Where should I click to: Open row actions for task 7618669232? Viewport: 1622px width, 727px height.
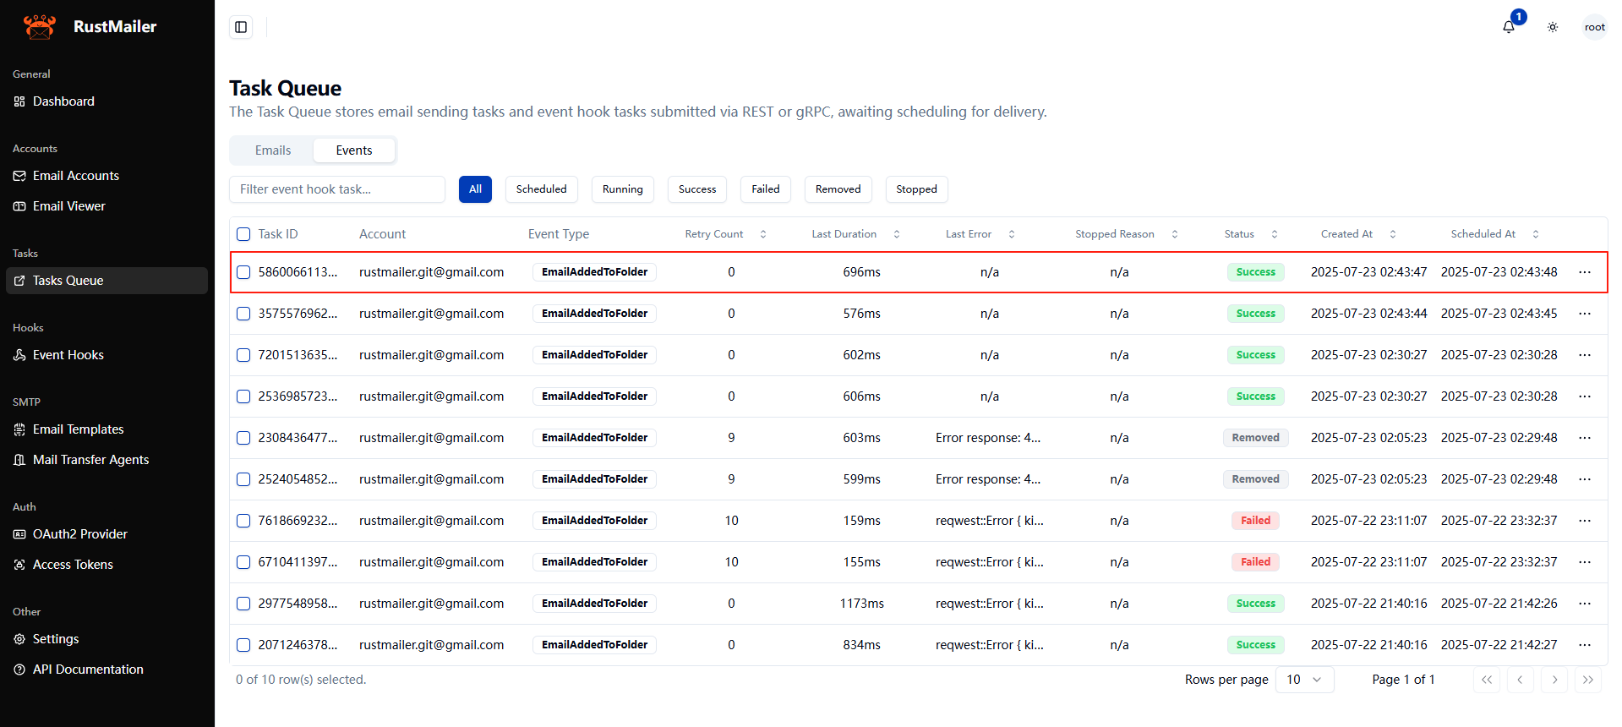click(x=1585, y=521)
